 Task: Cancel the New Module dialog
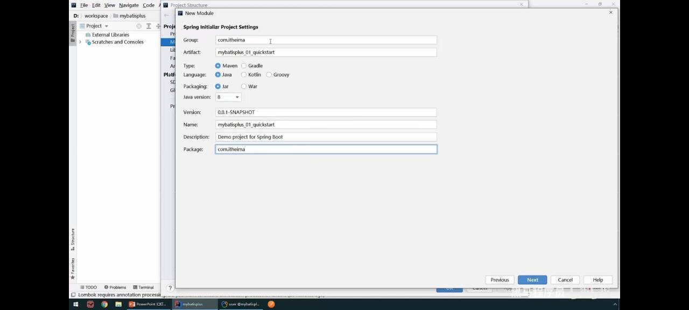click(565, 280)
